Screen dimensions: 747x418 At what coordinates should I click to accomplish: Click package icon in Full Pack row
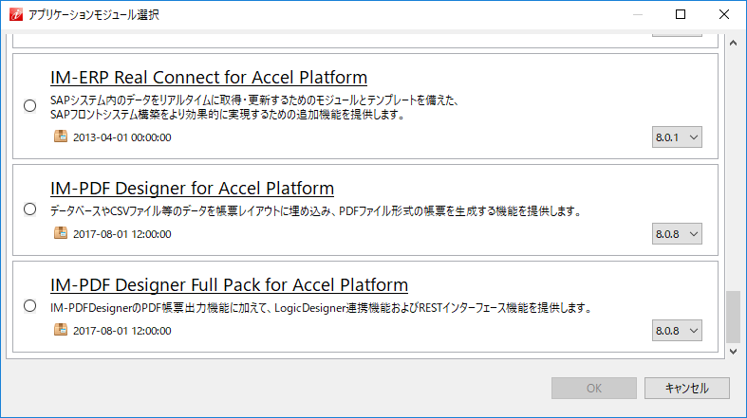pyautogui.click(x=61, y=330)
